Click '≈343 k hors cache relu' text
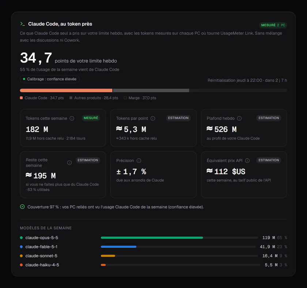 (x=136, y=139)
